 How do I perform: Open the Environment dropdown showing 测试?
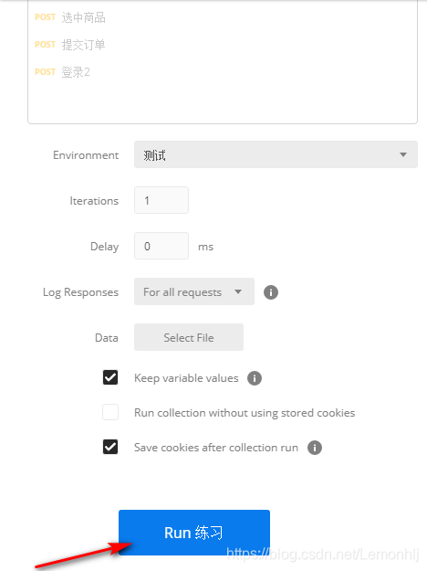tap(276, 154)
